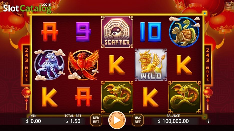234x131 pixels.
Task: Click the Total Bet amount $1.50
Action: [x=73, y=121]
